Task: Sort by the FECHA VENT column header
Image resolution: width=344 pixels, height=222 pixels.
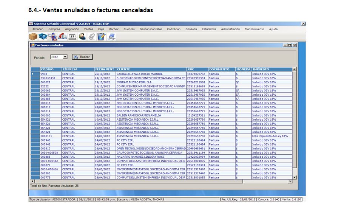Action: pos(105,70)
